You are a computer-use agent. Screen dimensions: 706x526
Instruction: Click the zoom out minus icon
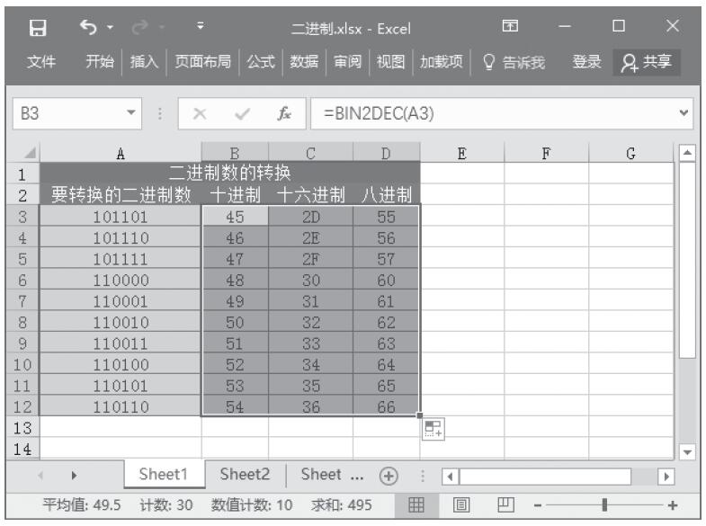click(538, 505)
